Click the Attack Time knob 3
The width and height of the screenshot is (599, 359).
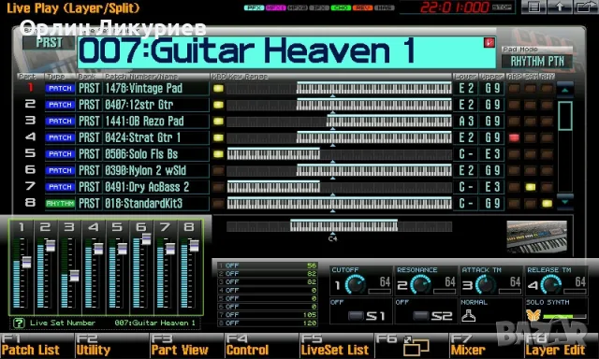(x=486, y=285)
